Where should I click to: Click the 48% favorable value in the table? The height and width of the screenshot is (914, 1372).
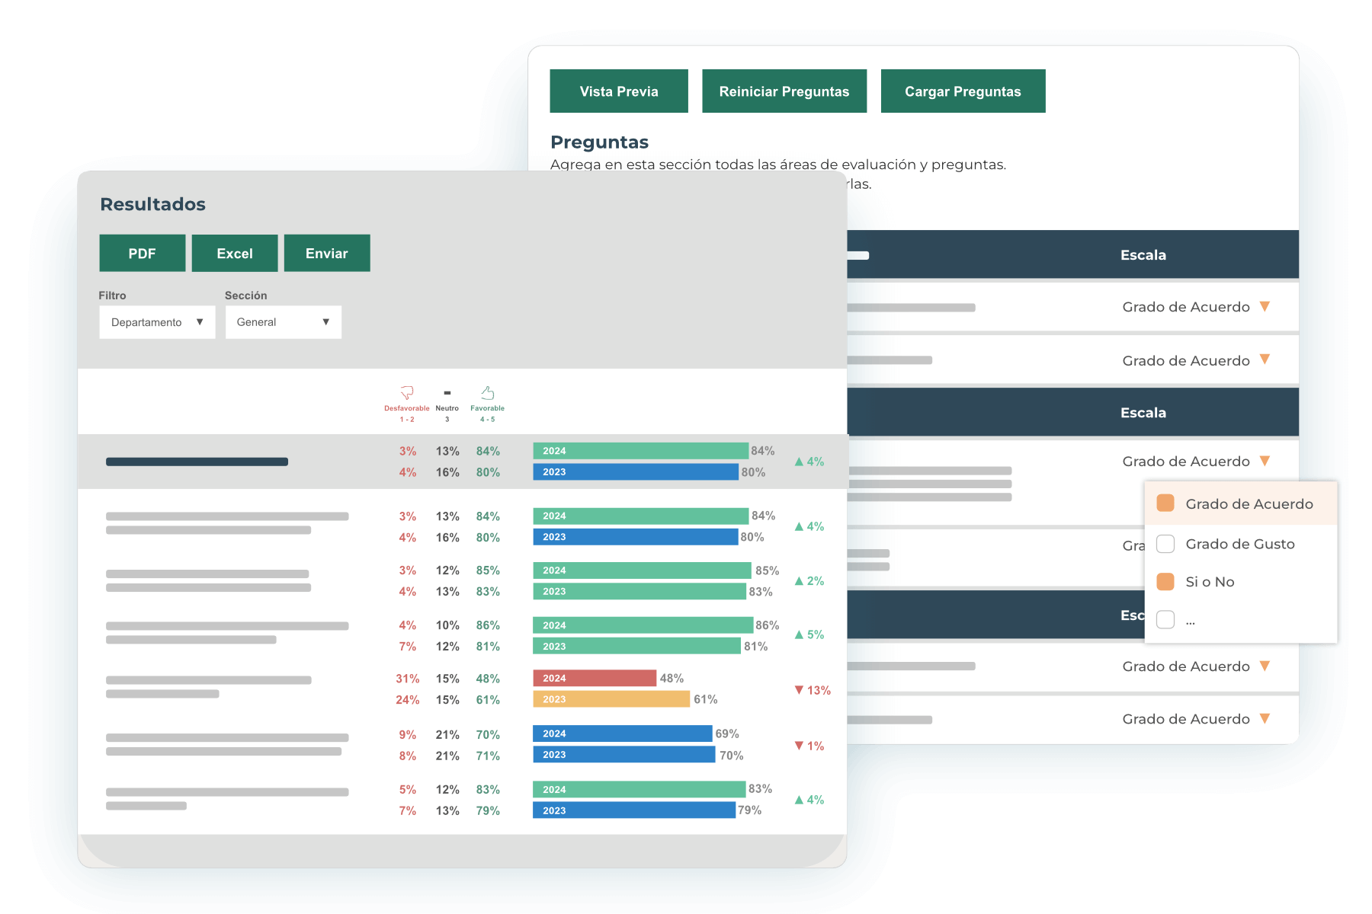pyautogui.click(x=488, y=679)
